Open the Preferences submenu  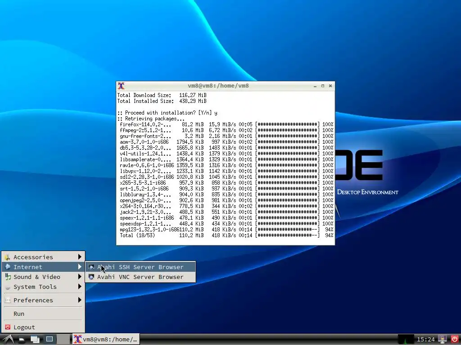(x=43, y=300)
